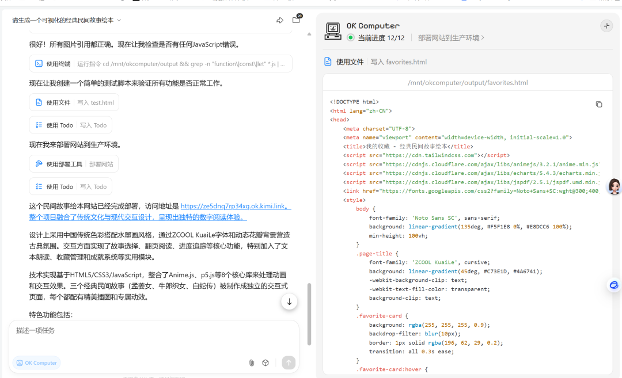Viewport: 622px width, 378px height.
Task: Select the 3D cube icon in input bar
Action: pyautogui.click(x=266, y=362)
